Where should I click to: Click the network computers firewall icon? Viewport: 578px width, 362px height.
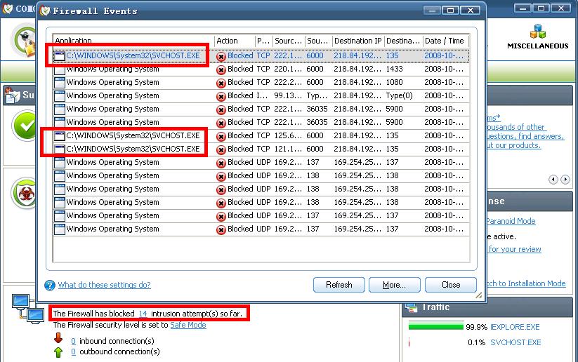point(28,308)
